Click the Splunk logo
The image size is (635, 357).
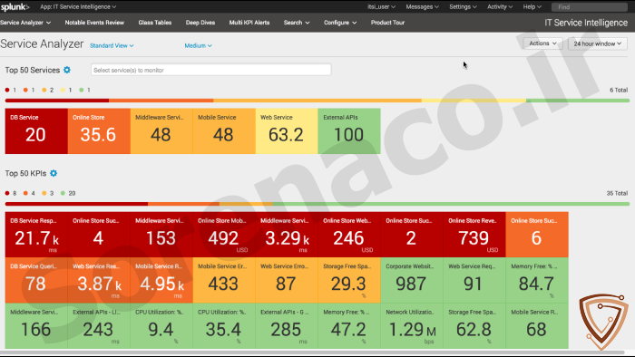pyautogui.click(x=15, y=6)
